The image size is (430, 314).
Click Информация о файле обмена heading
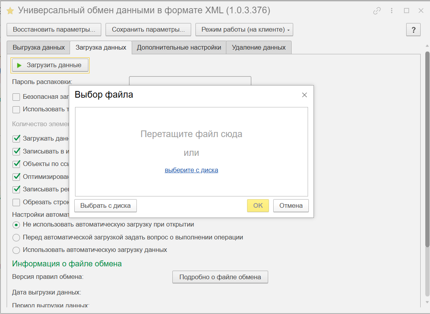tap(67, 264)
